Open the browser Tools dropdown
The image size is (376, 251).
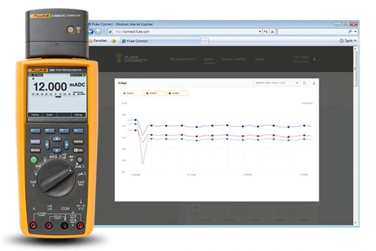(x=347, y=41)
